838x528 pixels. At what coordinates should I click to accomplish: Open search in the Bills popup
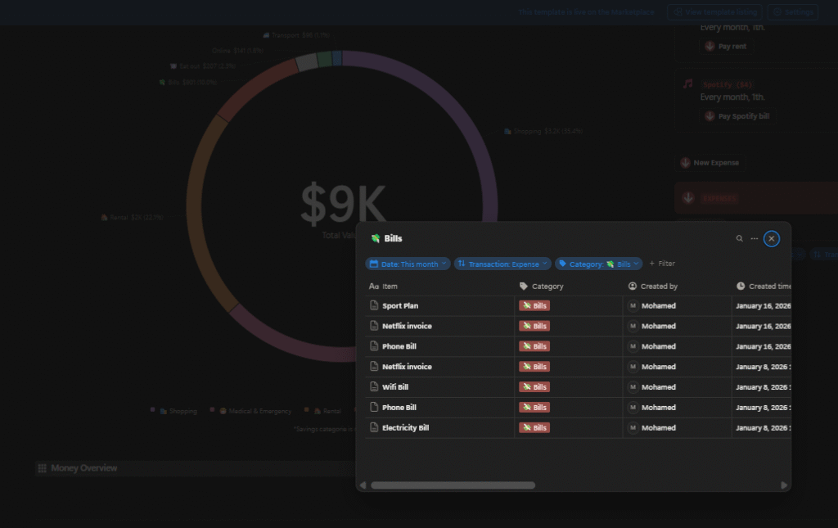click(740, 238)
